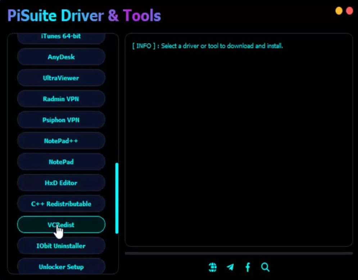The image size is (358, 280).
Task: Select Unlocker Setup entry
Action: (61, 266)
